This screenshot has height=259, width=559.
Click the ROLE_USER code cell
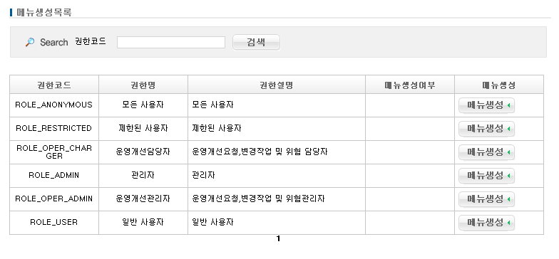point(54,222)
